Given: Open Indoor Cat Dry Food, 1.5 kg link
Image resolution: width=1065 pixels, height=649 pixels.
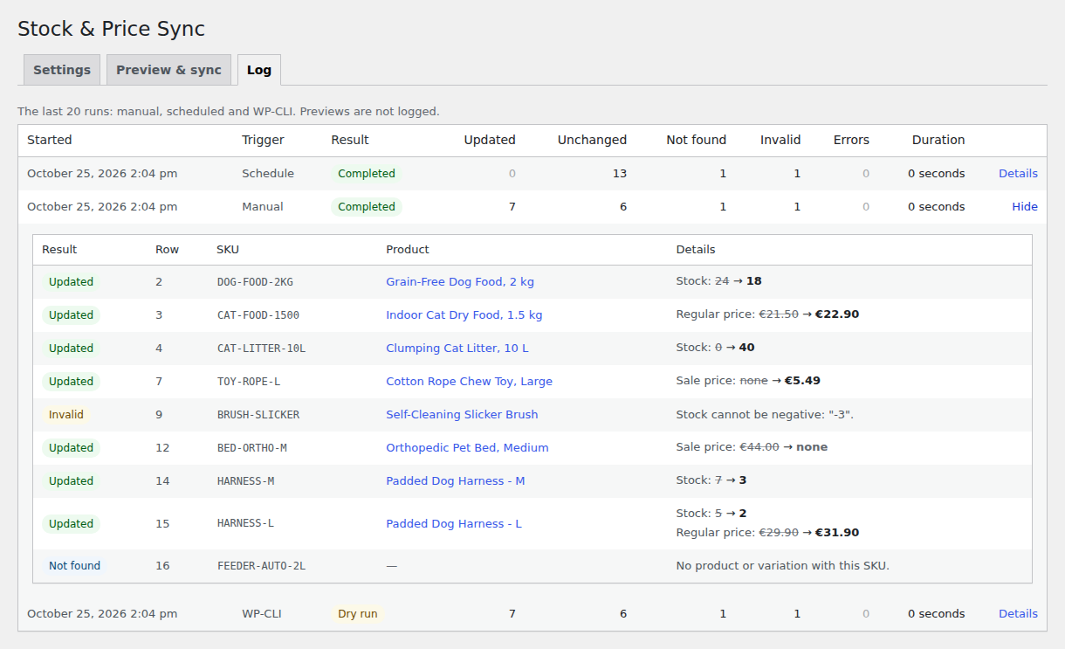Looking at the screenshot, I should 464,315.
